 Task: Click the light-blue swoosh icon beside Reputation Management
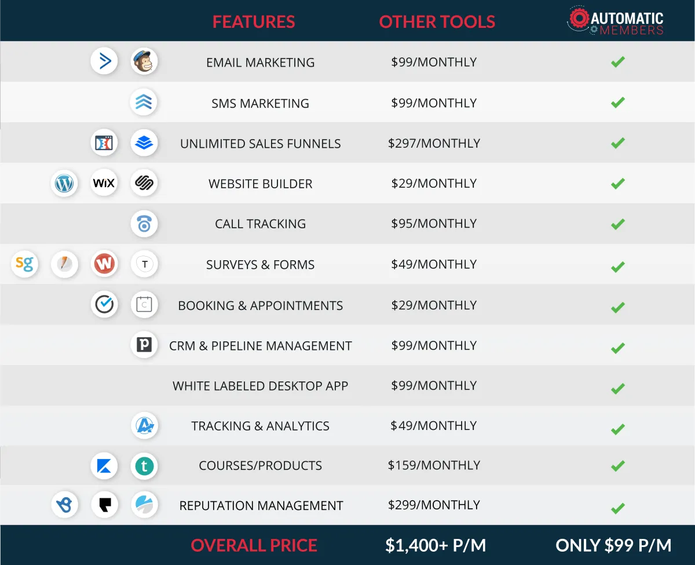click(x=144, y=505)
